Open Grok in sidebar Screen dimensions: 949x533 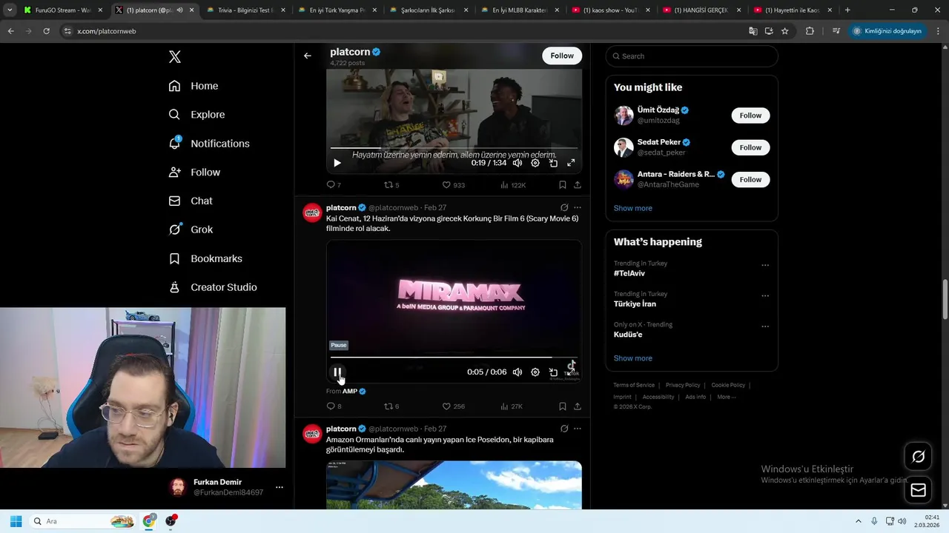tap(191, 229)
